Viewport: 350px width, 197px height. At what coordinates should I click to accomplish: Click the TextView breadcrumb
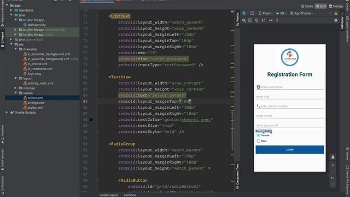(130, 195)
